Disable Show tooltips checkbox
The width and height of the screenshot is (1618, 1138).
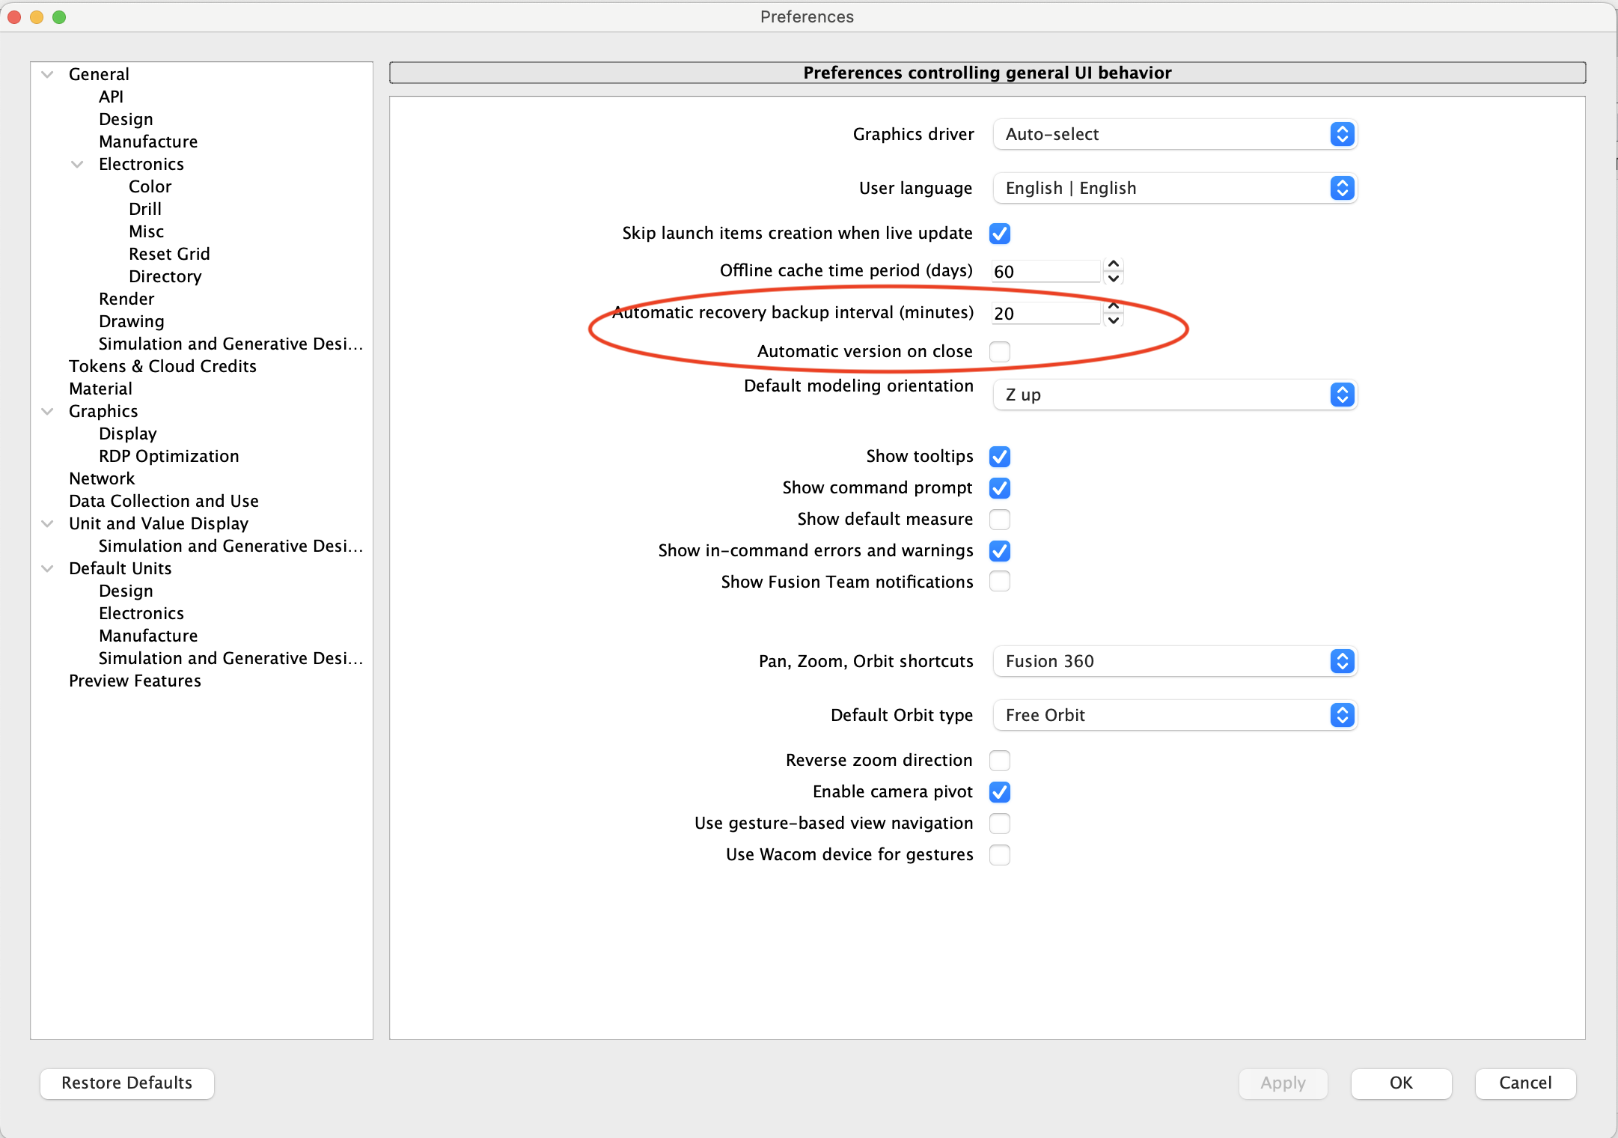999,457
